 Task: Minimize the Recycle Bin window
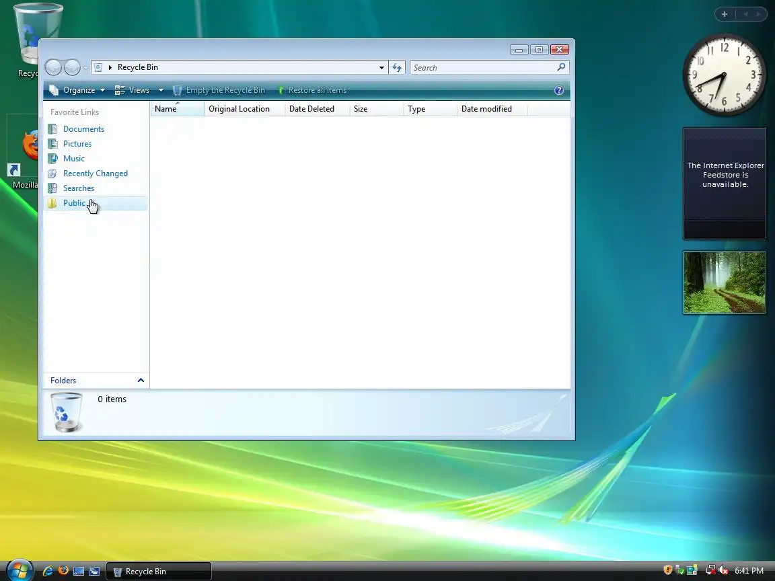(519, 49)
